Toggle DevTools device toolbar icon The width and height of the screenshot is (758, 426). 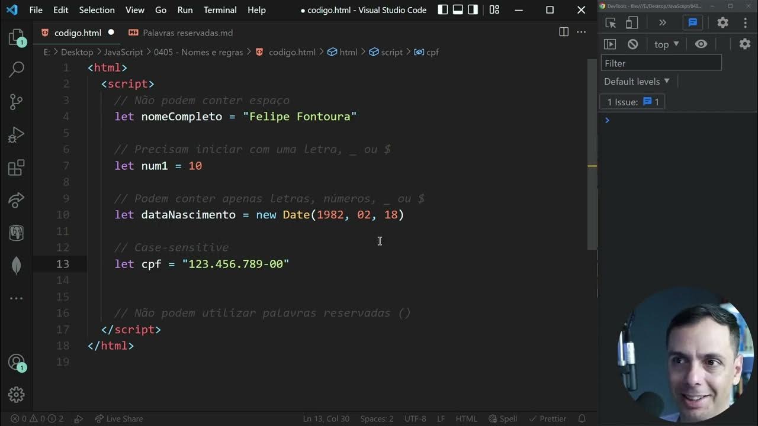(632, 22)
